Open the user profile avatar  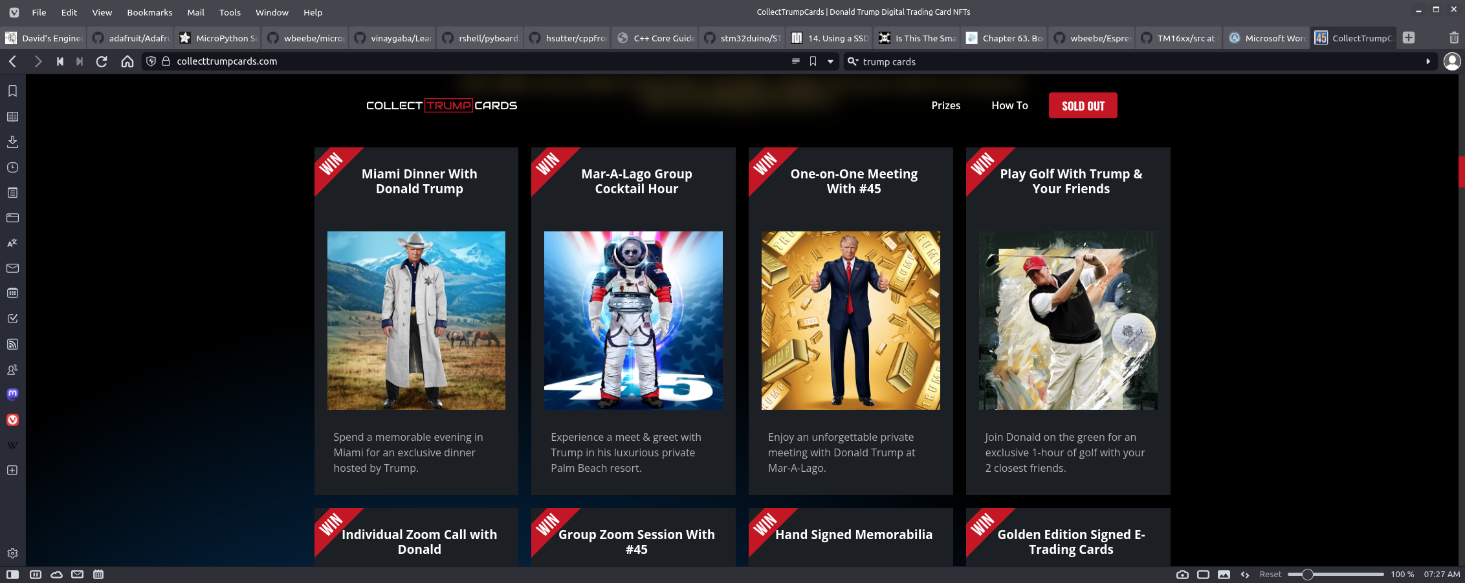(1452, 61)
